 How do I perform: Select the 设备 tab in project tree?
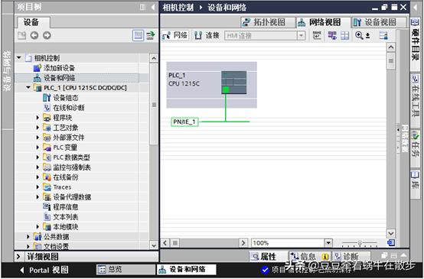[34, 22]
